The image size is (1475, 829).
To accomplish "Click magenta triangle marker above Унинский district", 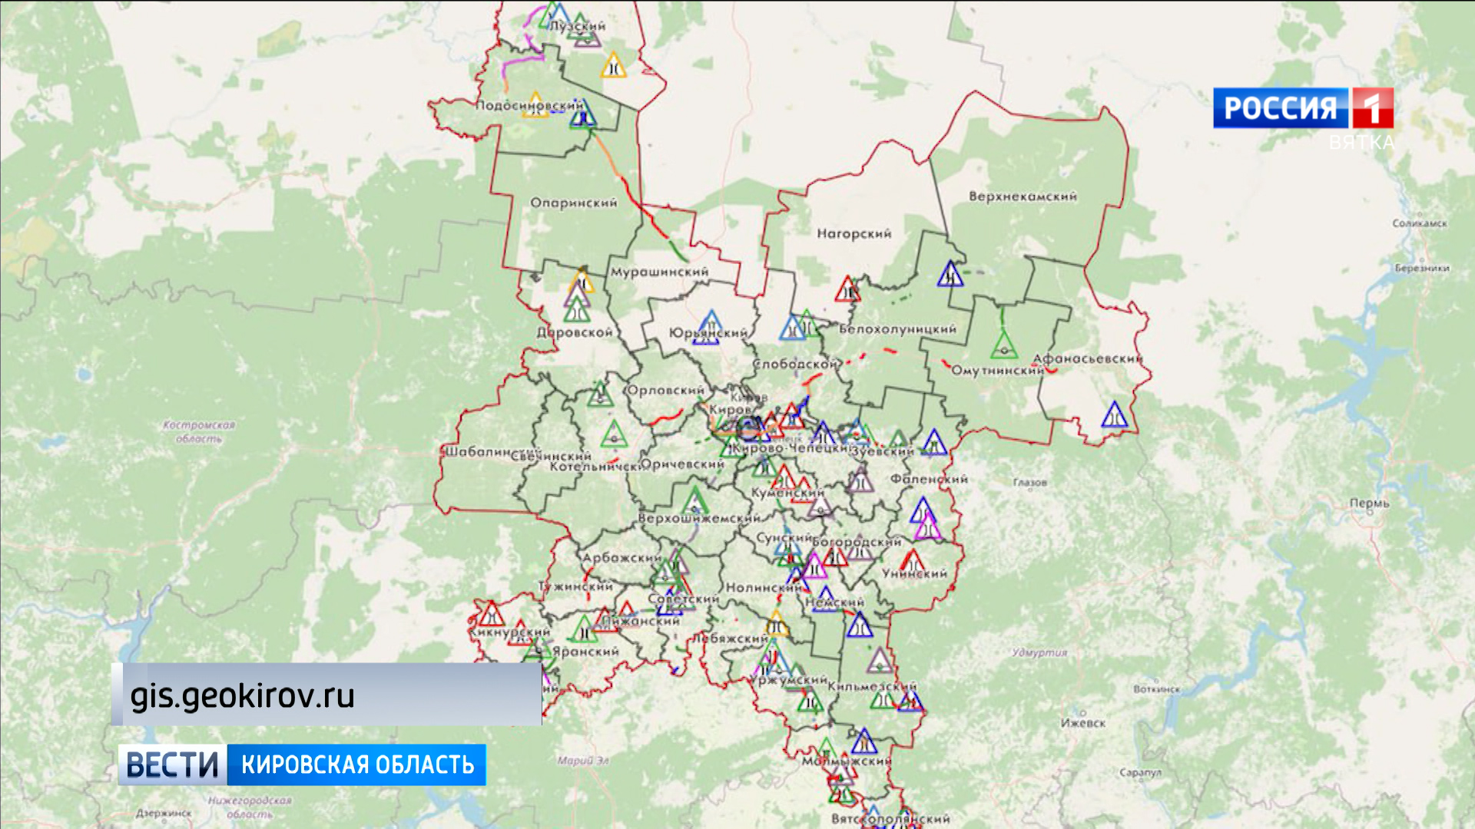I will [927, 528].
